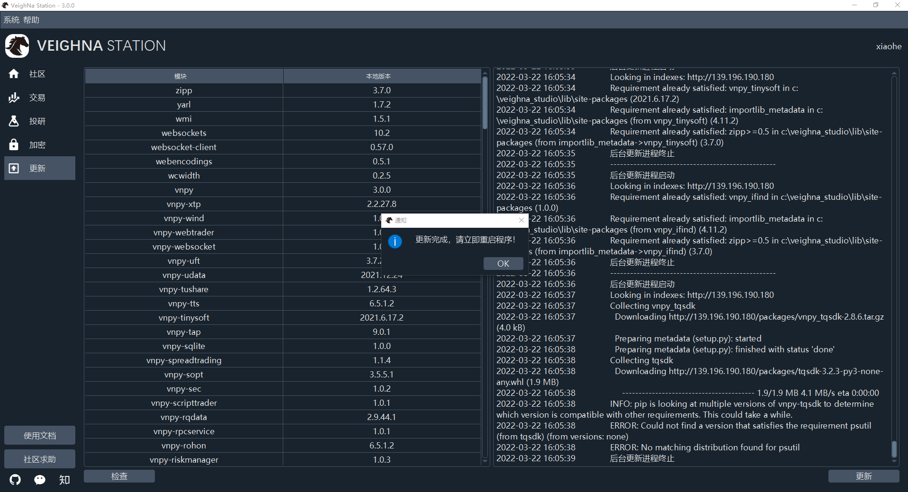This screenshot has height=492, width=908.
Task: Click the 加密 lock icon in sidebar
Action: pos(14,145)
